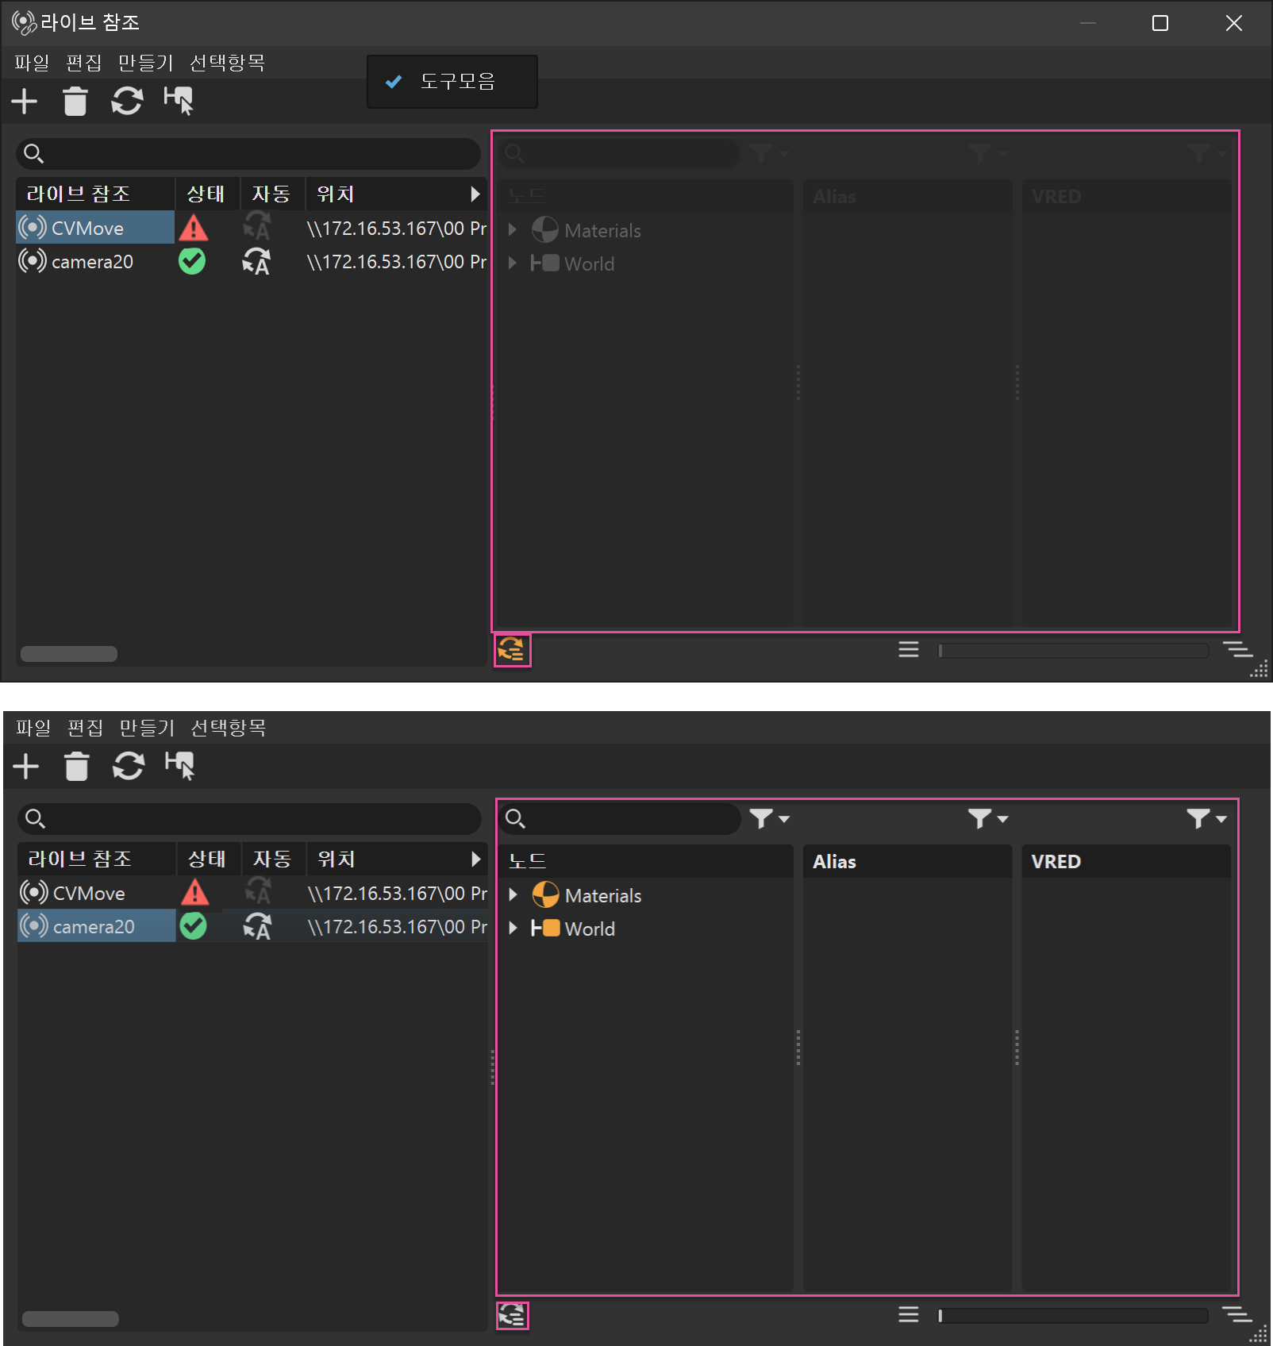This screenshot has width=1273, height=1346.
Task: Sort by 위치 column in lower window
Action: (x=387, y=860)
